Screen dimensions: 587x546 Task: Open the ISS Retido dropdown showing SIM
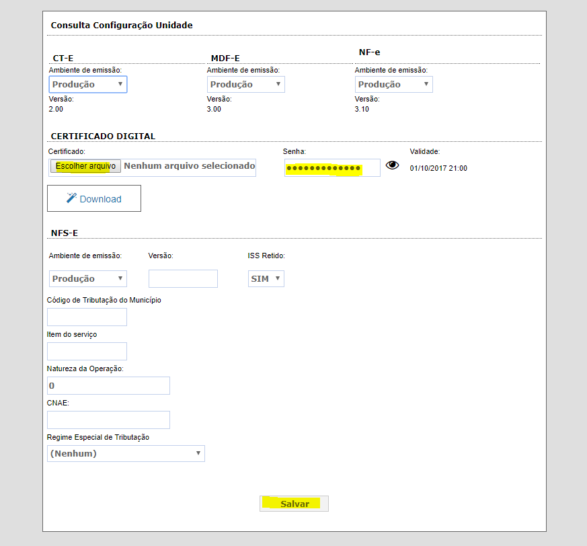(x=266, y=278)
